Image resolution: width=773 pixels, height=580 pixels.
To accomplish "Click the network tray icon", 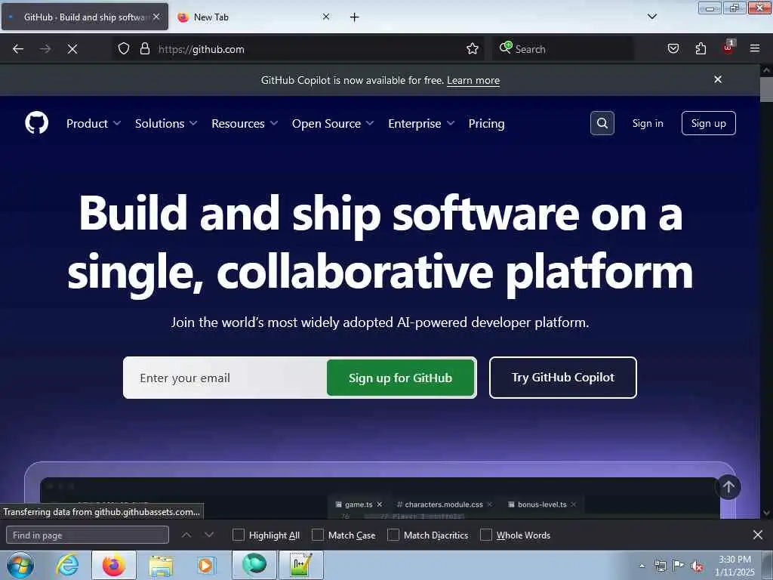I will coord(660,566).
